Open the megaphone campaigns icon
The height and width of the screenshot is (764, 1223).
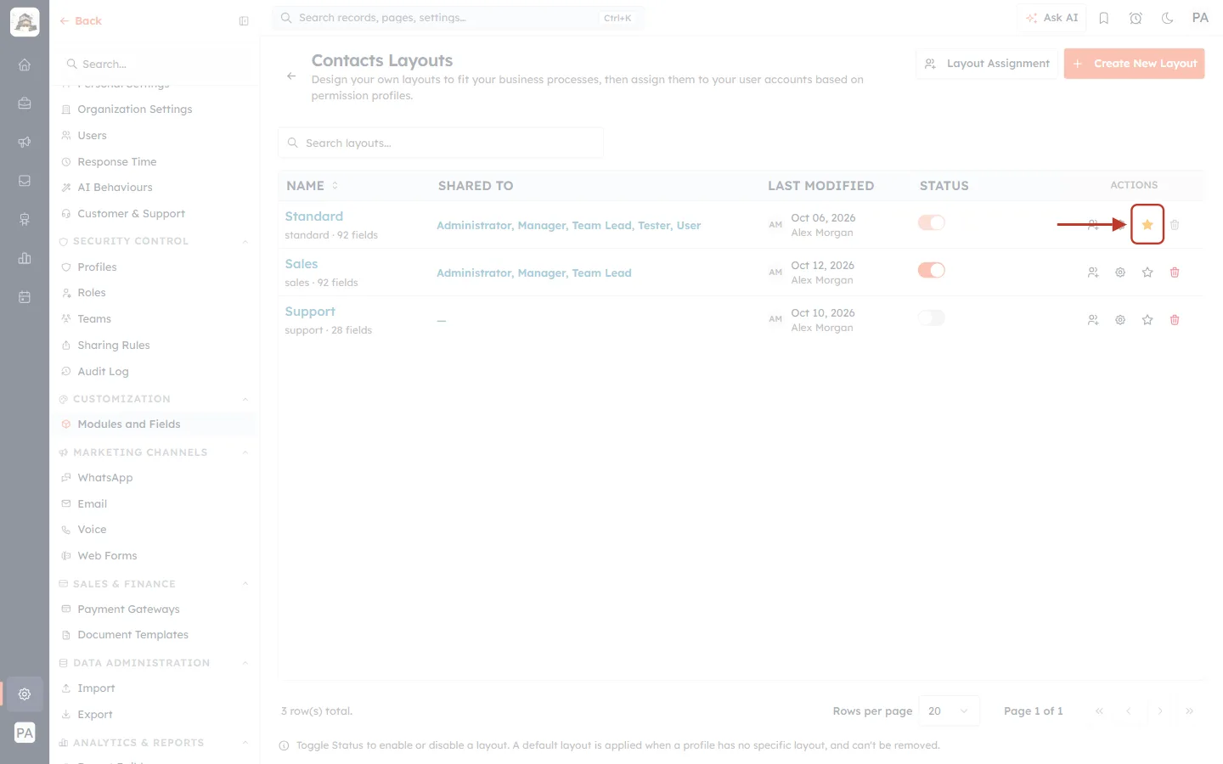click(25, 142)
